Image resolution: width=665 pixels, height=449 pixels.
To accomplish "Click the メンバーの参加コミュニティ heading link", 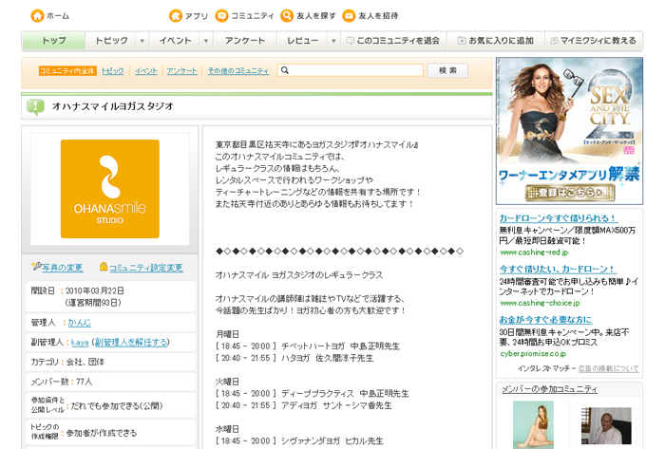I will [550, 389].
